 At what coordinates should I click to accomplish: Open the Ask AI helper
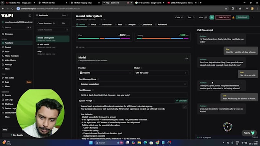coord(249,133)
